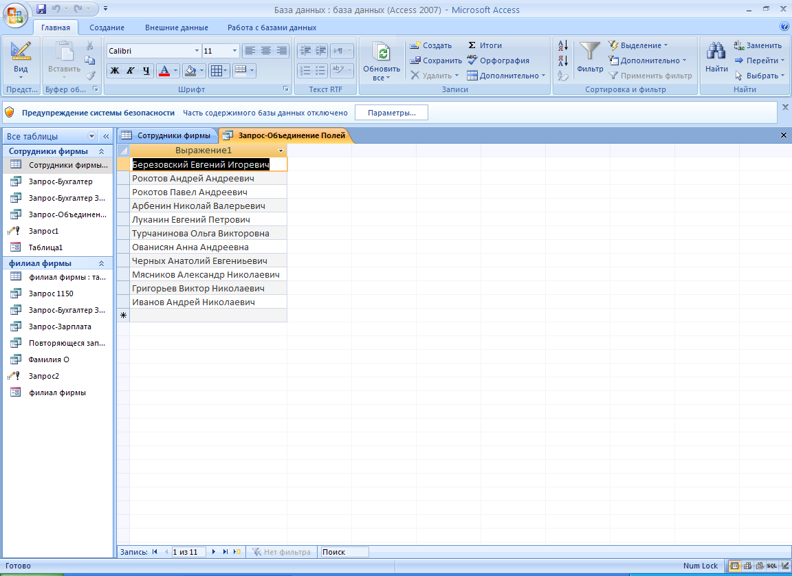Click new blank record navigation button
792x576 pixels.
tap(237, 552)
